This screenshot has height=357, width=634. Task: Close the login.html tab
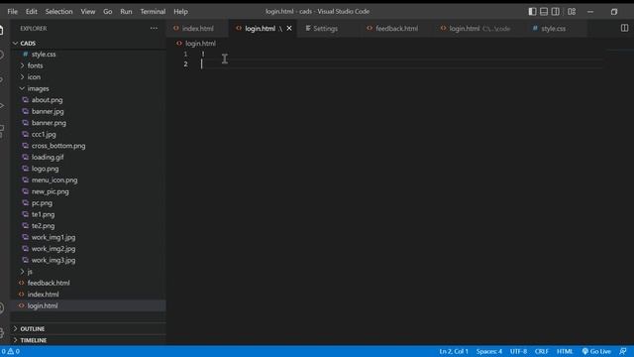click(x=289, y=29)
